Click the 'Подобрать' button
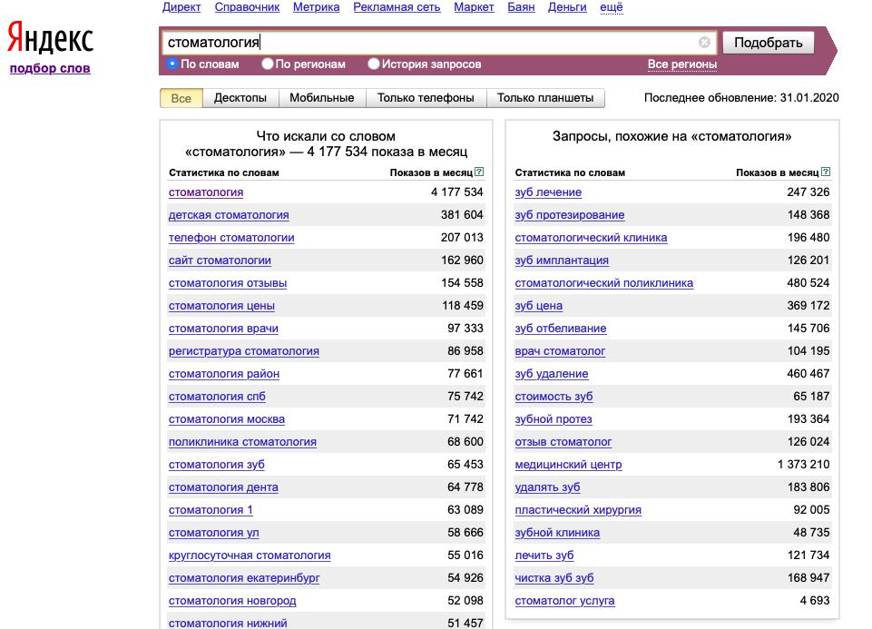This screenshot has width=872, height=629. pyautogui.click(x=768, y=43)
